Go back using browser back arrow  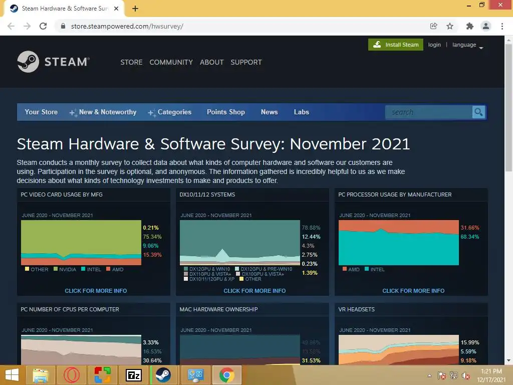pos(11,26)
